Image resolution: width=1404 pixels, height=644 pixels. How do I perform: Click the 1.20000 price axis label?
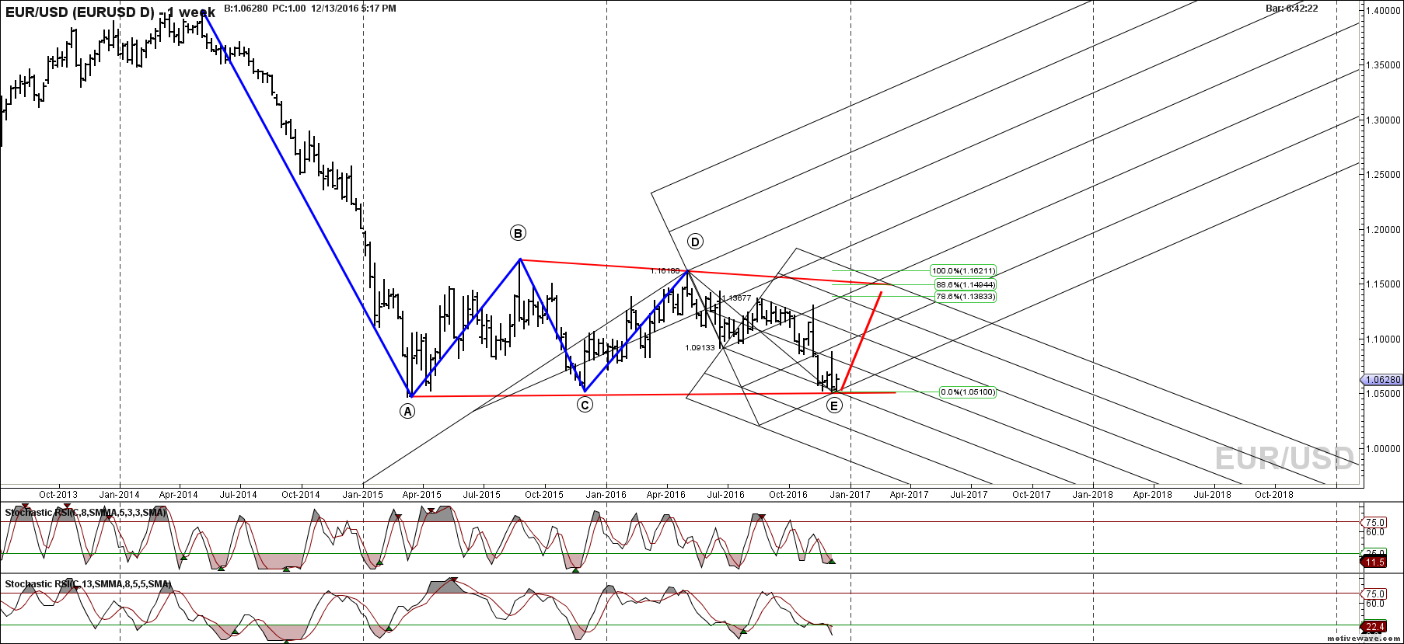pos(1384,230)
